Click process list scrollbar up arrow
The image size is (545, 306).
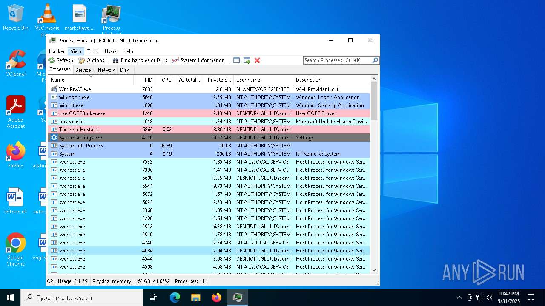point(374,79)
